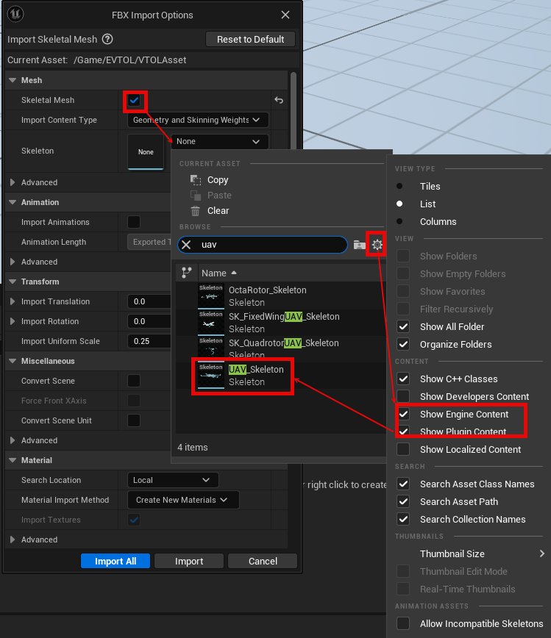Collapse the Material section
551x638 pixels.
coord(13,460)
